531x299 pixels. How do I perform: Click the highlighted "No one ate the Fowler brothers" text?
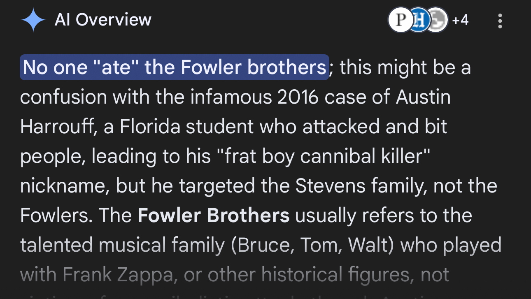click(174, 67)
